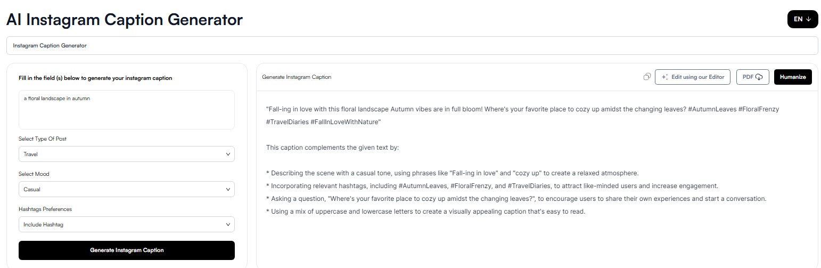The image size is (821, 268).
Task: Expand the Hashtags Preferences dropdown
Action: [x=127, y=224]
